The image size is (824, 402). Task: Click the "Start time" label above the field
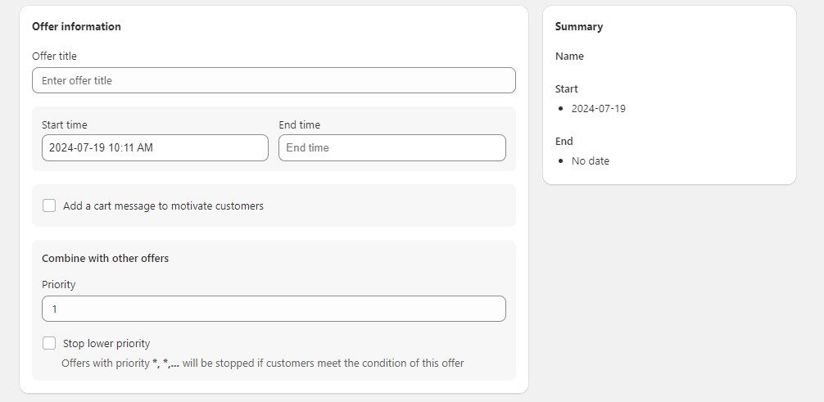click(x=64, y=125)
